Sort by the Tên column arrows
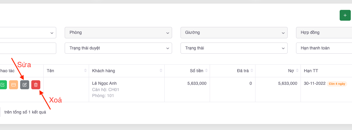The width and height of the screenshot is (352, 130). [x=85, y=71]
